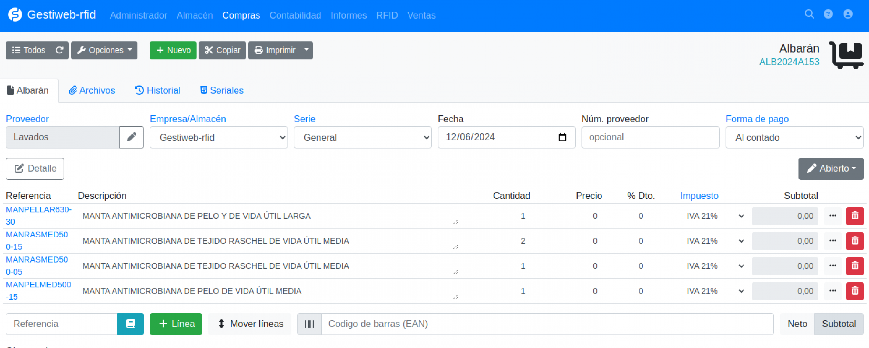Click the Gestiweb-rfid logo icon
Viewport: 869px width, 348px height.
click(15, 15)
